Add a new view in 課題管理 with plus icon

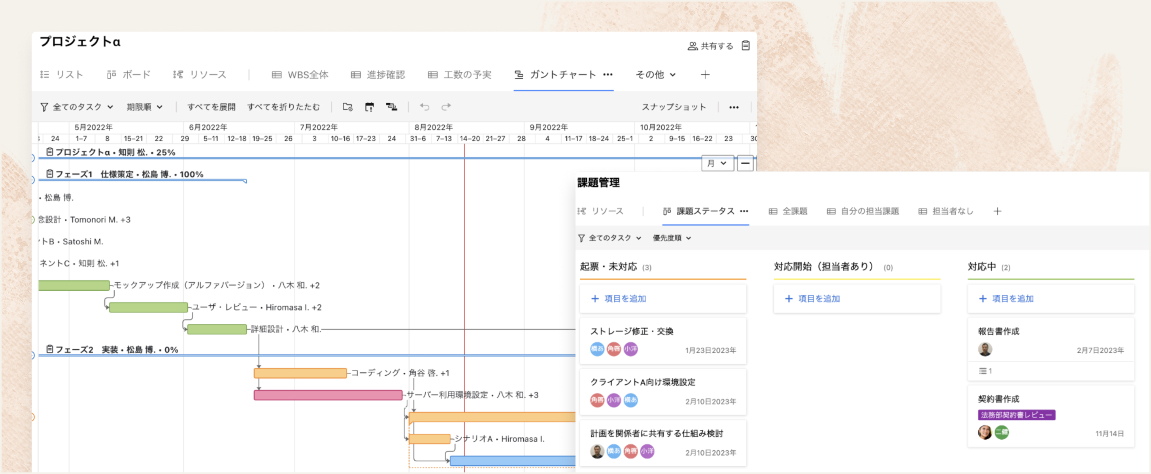point(997,211)
